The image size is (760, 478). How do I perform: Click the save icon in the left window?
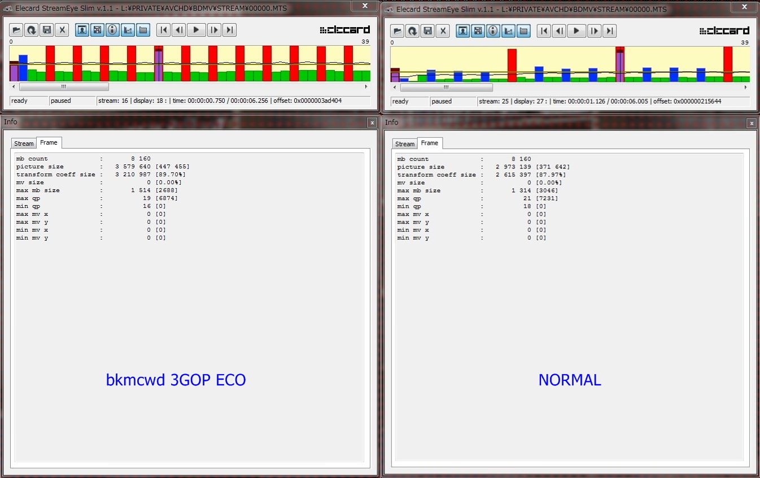point(47,31)
